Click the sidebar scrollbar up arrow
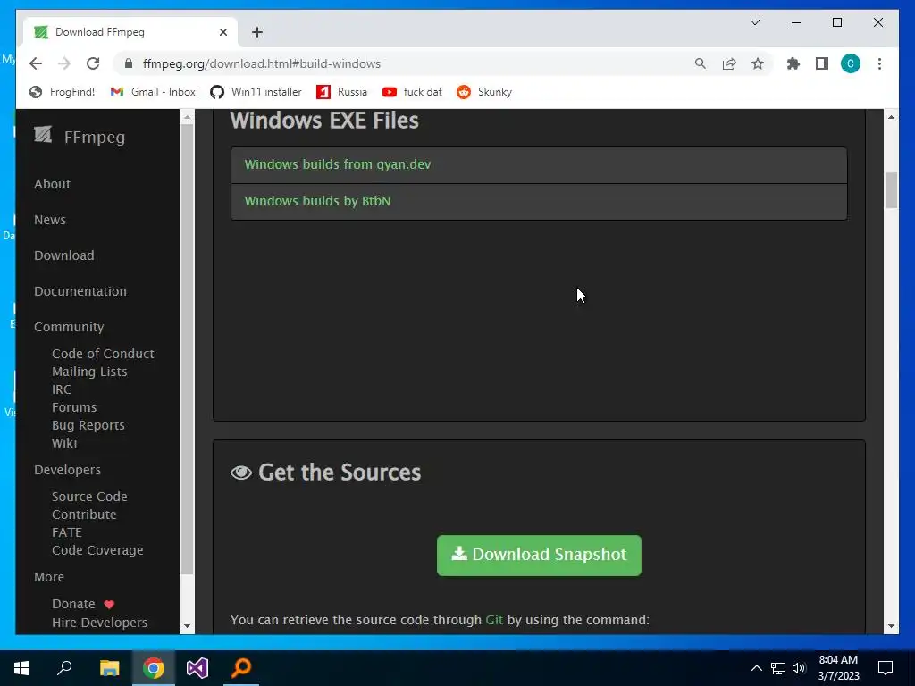Screen dimensions: 915x686 point(187,118)
